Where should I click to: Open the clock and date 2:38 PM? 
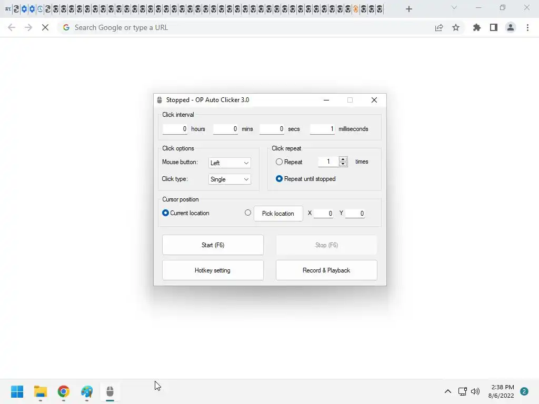pos(501,391)
